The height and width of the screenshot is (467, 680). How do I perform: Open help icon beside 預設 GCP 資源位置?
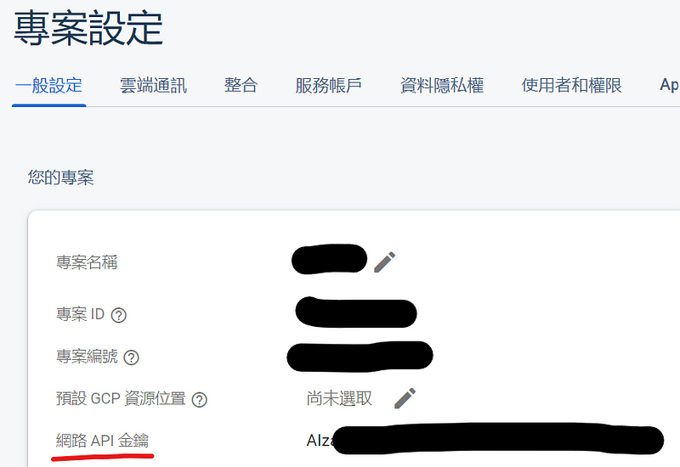[x=200, y=400]
